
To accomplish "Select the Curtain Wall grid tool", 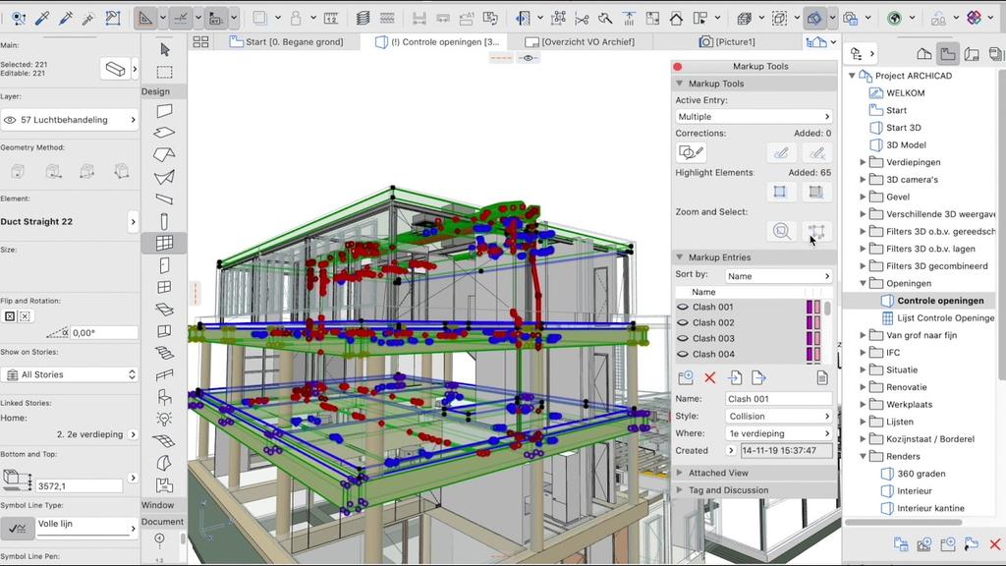I will pyautogui.click(x=164, y=243).
